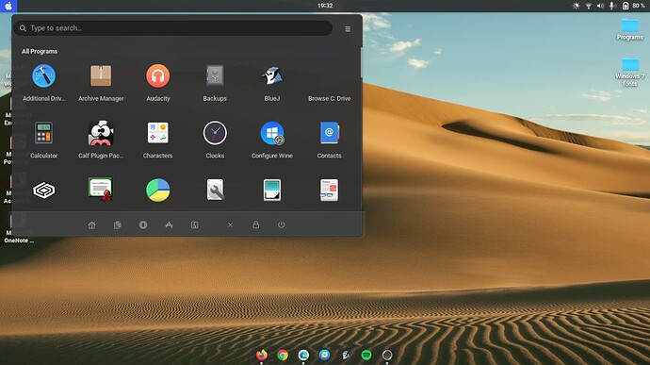Launch Firefox from the dock
This screenshot has width=650, height=365.
click(262, 355)
